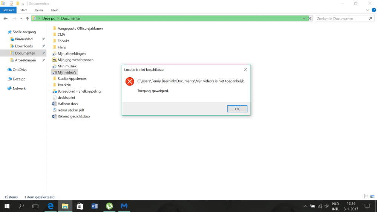Image resolution: width=377 pixels, height=212 pixels.
Task: Go up one folder level
Action: (27, 18)
